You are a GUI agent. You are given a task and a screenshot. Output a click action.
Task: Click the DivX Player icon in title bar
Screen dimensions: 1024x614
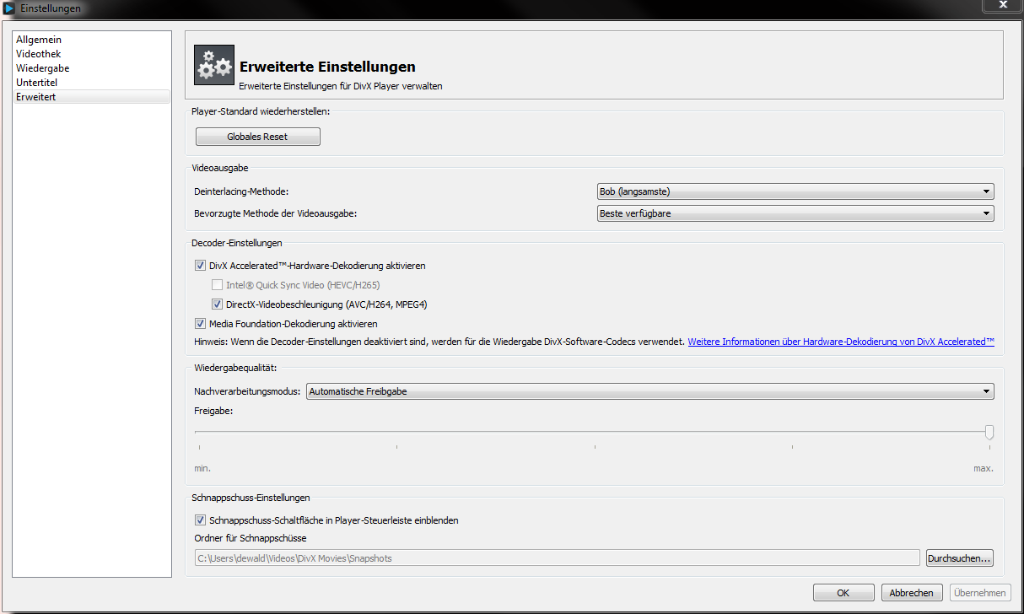9,8
